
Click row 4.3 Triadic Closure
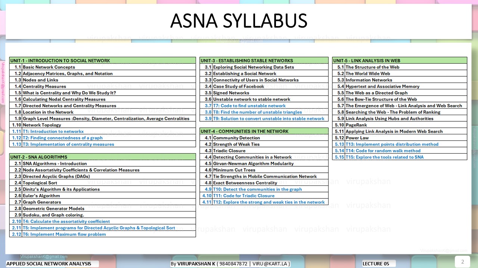point(264,151)
